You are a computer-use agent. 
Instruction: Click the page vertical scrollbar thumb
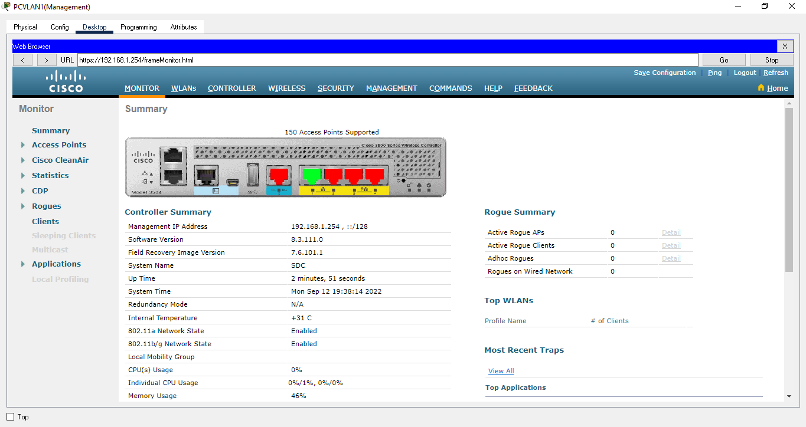pyautogui.click(x=789, y=190)
